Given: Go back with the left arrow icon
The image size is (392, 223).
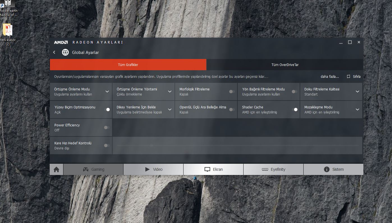Looking at the screenshot, I should point(54,52).
